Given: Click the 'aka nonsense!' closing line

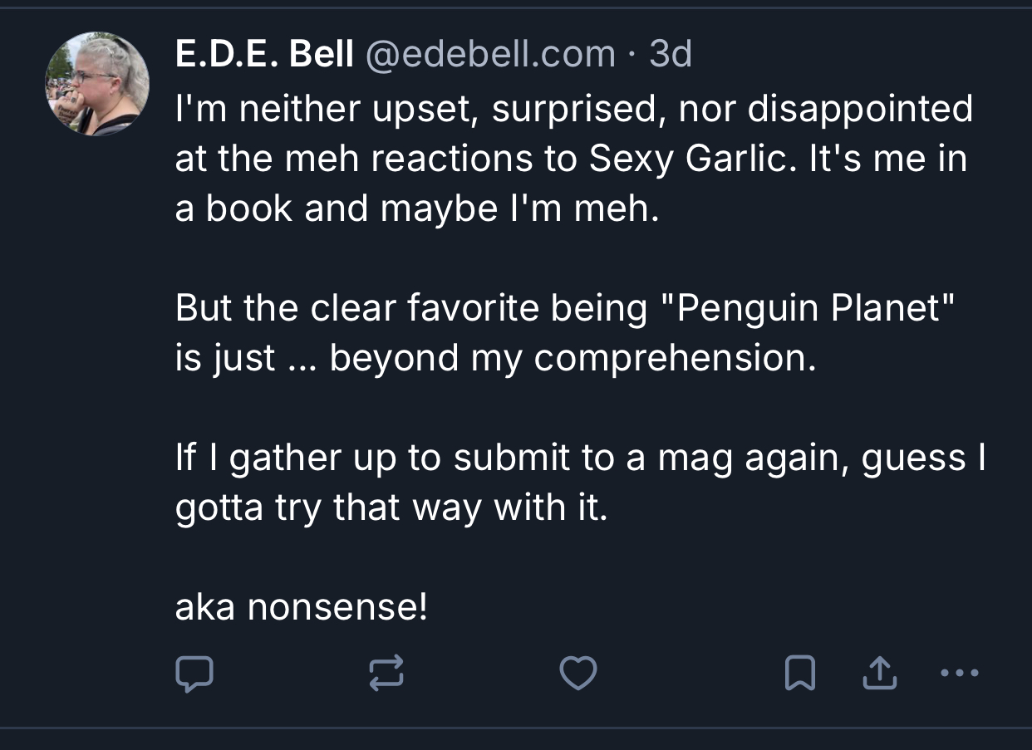Looking at the screenshot, I should (302, 607).
